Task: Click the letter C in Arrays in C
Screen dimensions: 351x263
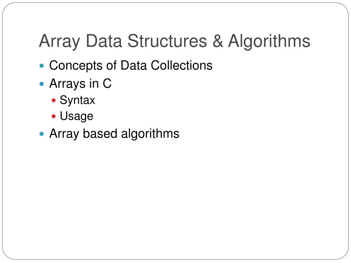Action: click(107, 84)
